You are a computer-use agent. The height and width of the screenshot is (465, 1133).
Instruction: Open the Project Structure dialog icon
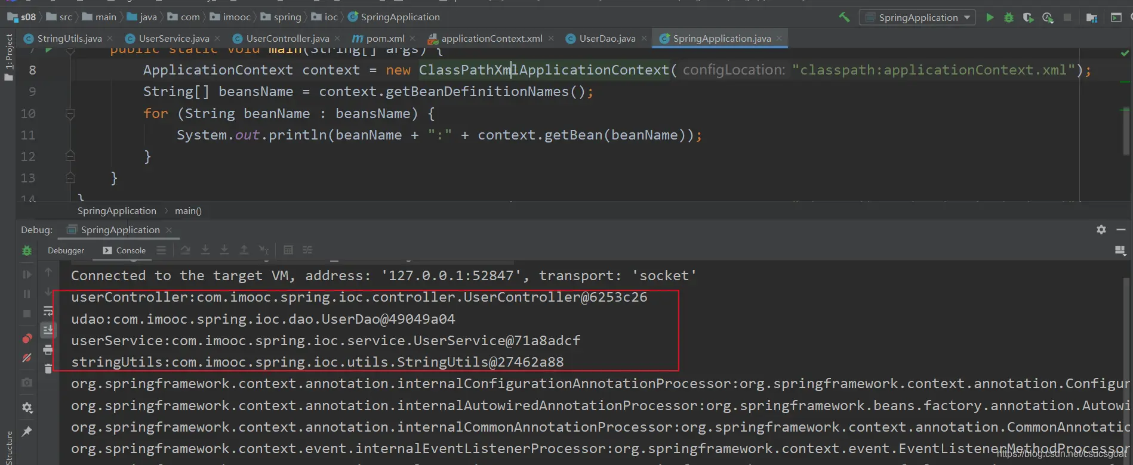pos(1092,17)
